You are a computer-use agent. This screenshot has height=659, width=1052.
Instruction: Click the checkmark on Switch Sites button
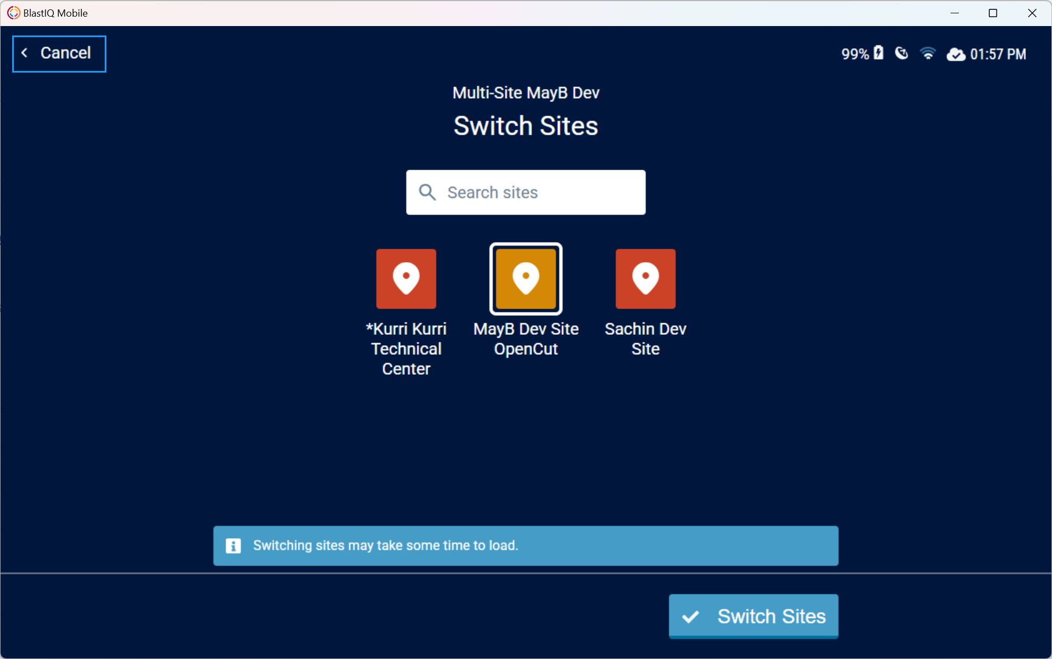[x=691, y=616]
